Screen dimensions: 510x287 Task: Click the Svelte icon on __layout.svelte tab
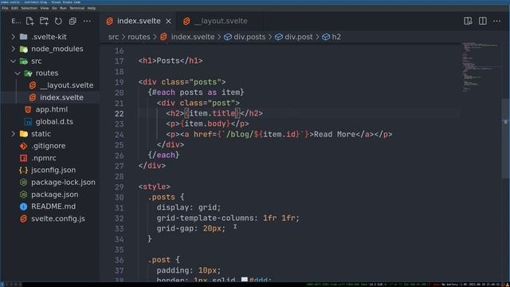coord(186,22)
